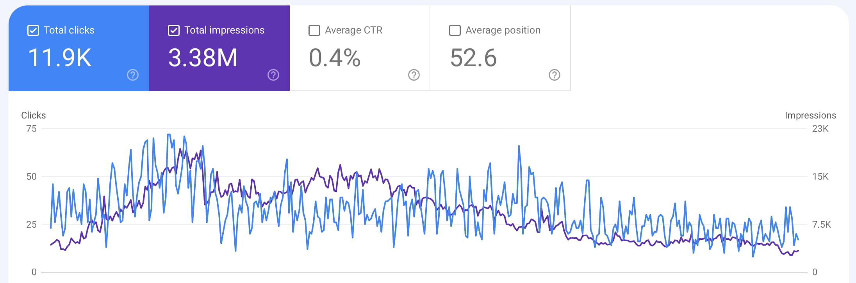
Task: Open help icon on Total clicks card
Action: [133, 75]
